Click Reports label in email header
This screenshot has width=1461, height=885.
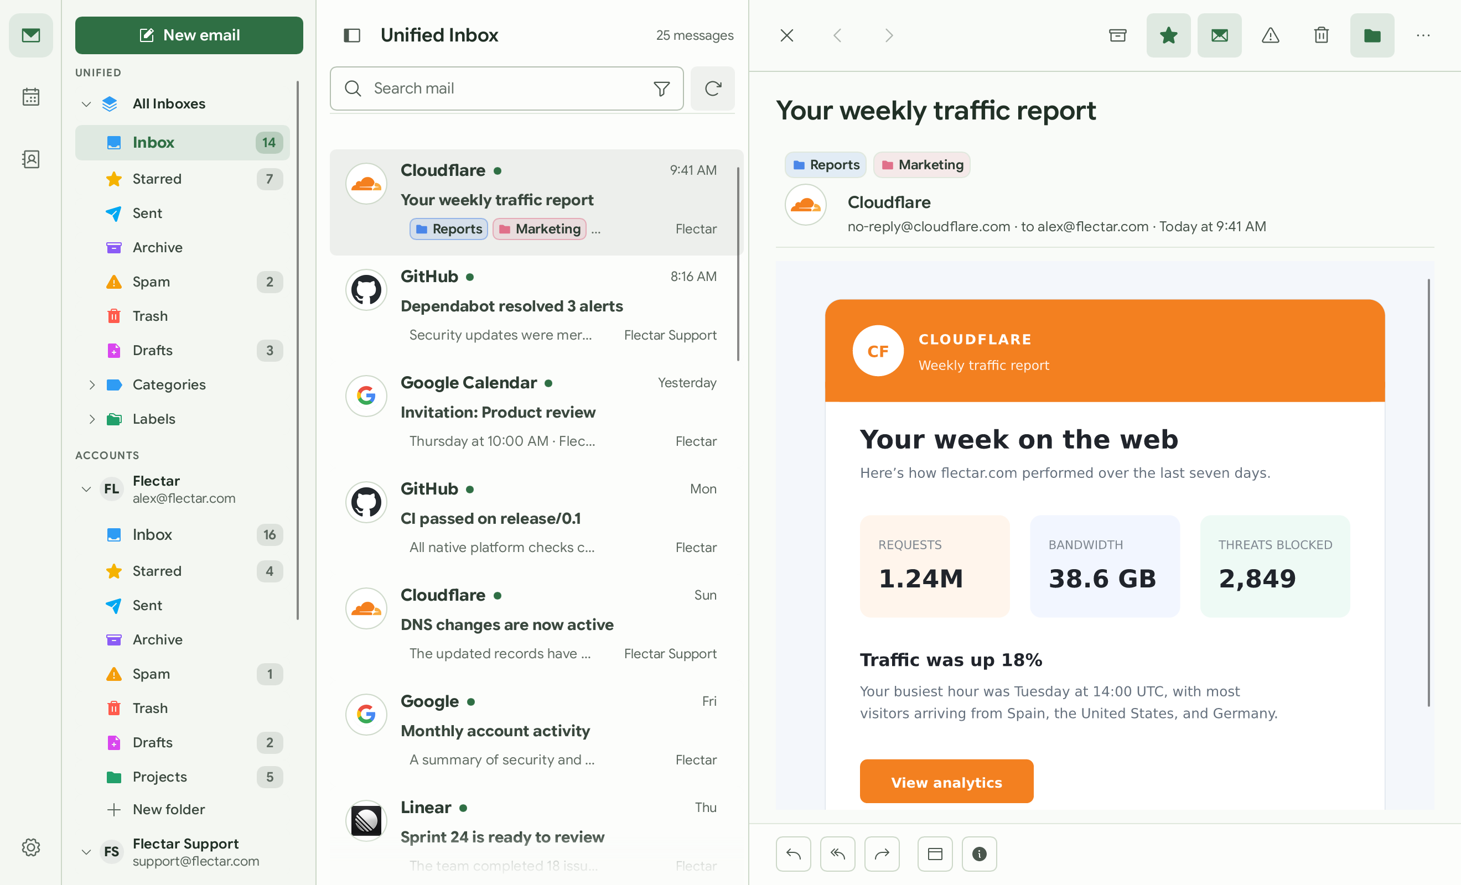(x=826, y=165)
